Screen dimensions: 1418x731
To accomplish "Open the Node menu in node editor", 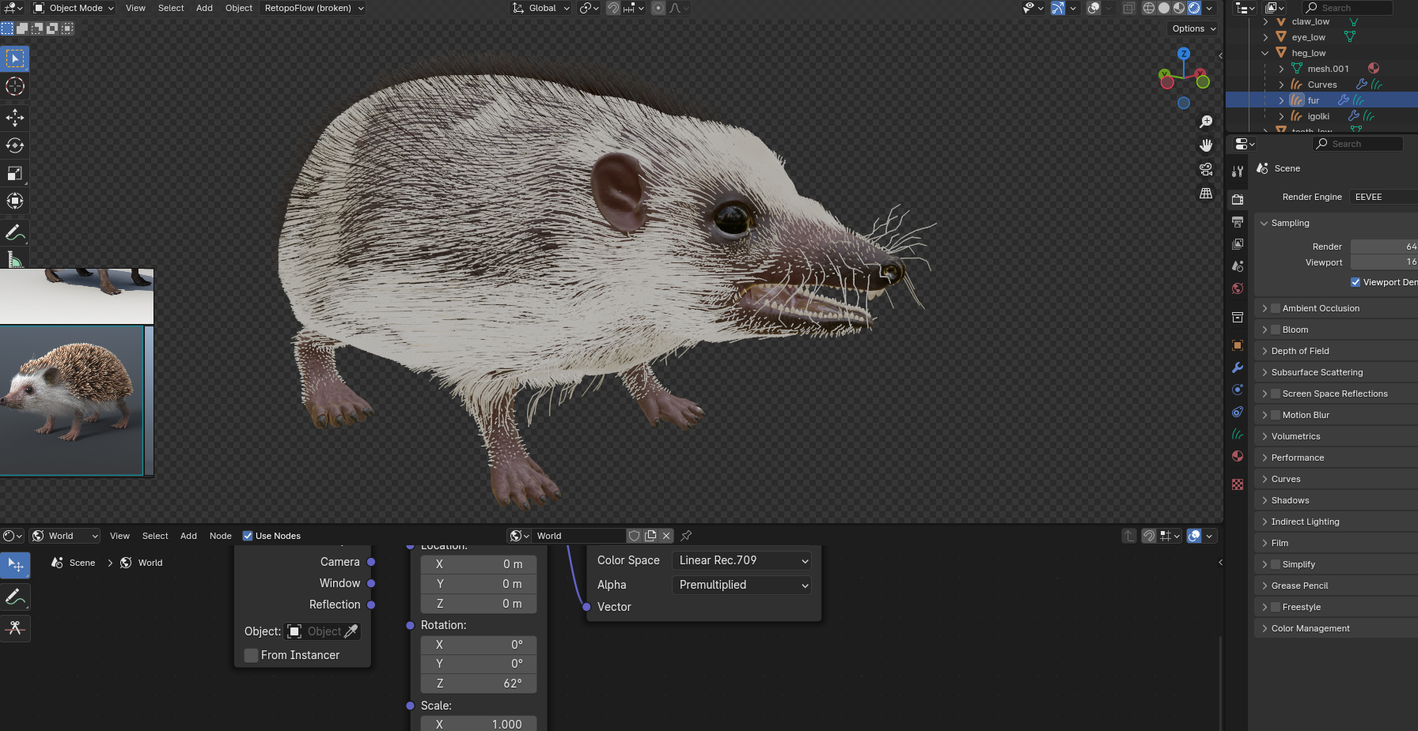I will 220,536.
